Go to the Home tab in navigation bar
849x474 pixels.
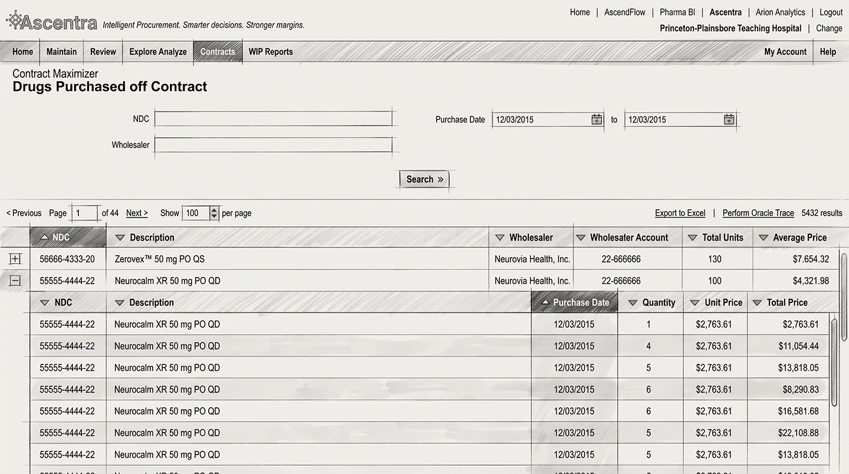coord(22,52)
